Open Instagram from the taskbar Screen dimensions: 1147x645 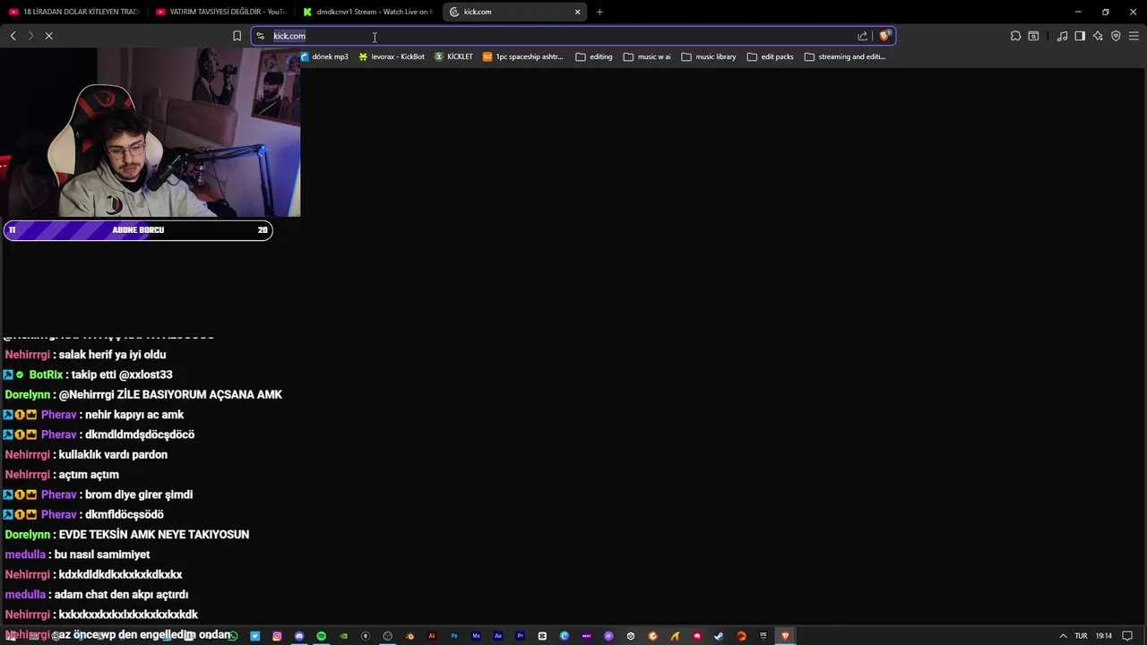pos(277,636)
